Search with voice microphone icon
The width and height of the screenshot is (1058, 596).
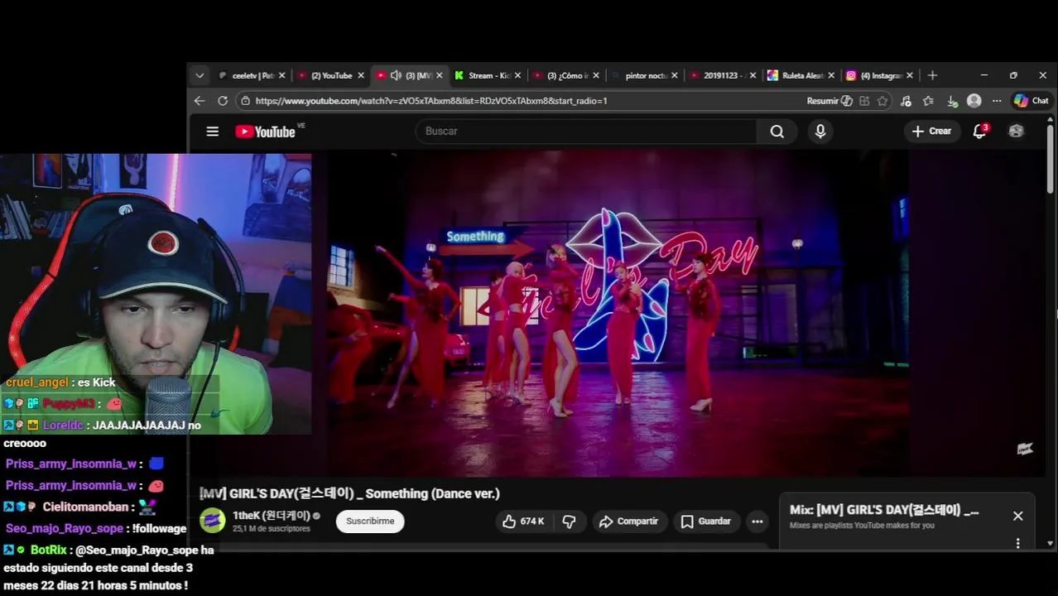tap(820, 132)
